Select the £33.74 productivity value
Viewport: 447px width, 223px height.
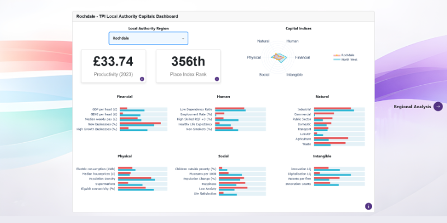point(113,61)
